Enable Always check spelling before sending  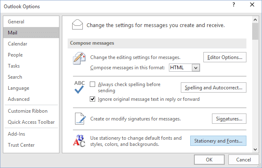point(92,84)
